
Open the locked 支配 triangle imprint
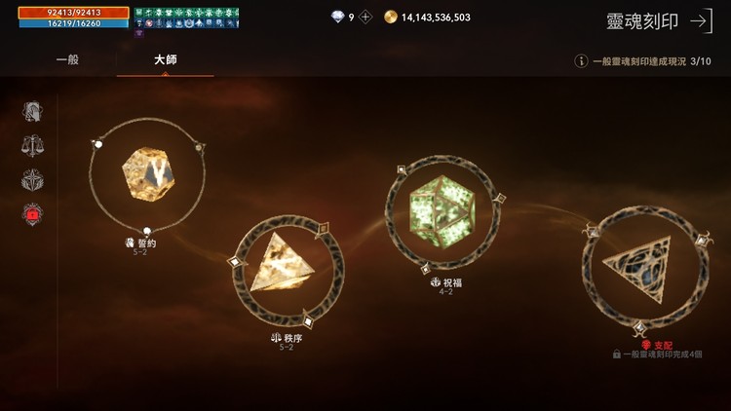pos(645,270)
